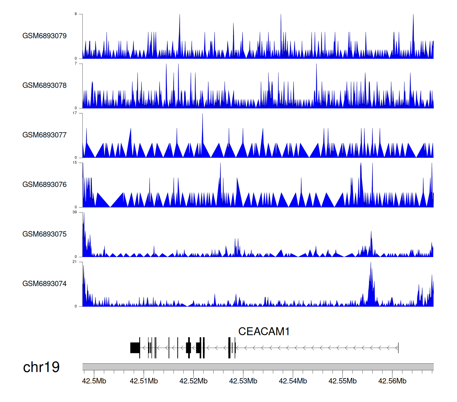
Task: Click the gray chr19 ideogram bar
Action: [258, 367]
